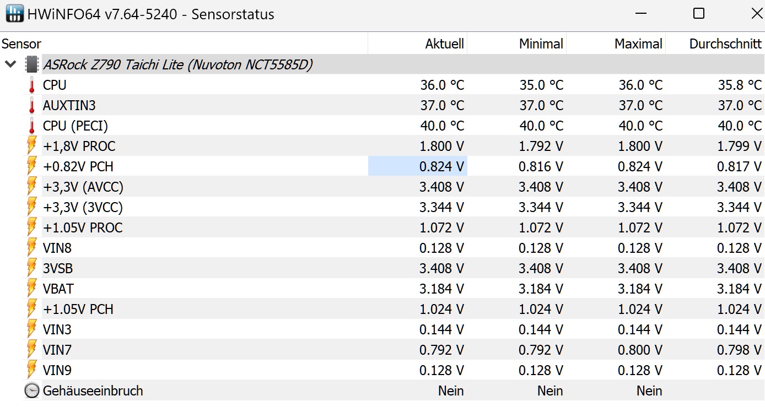The width and height of the screenshot is (765, 412).
Task: Click the Sensor column header
Action: (21, 44)
